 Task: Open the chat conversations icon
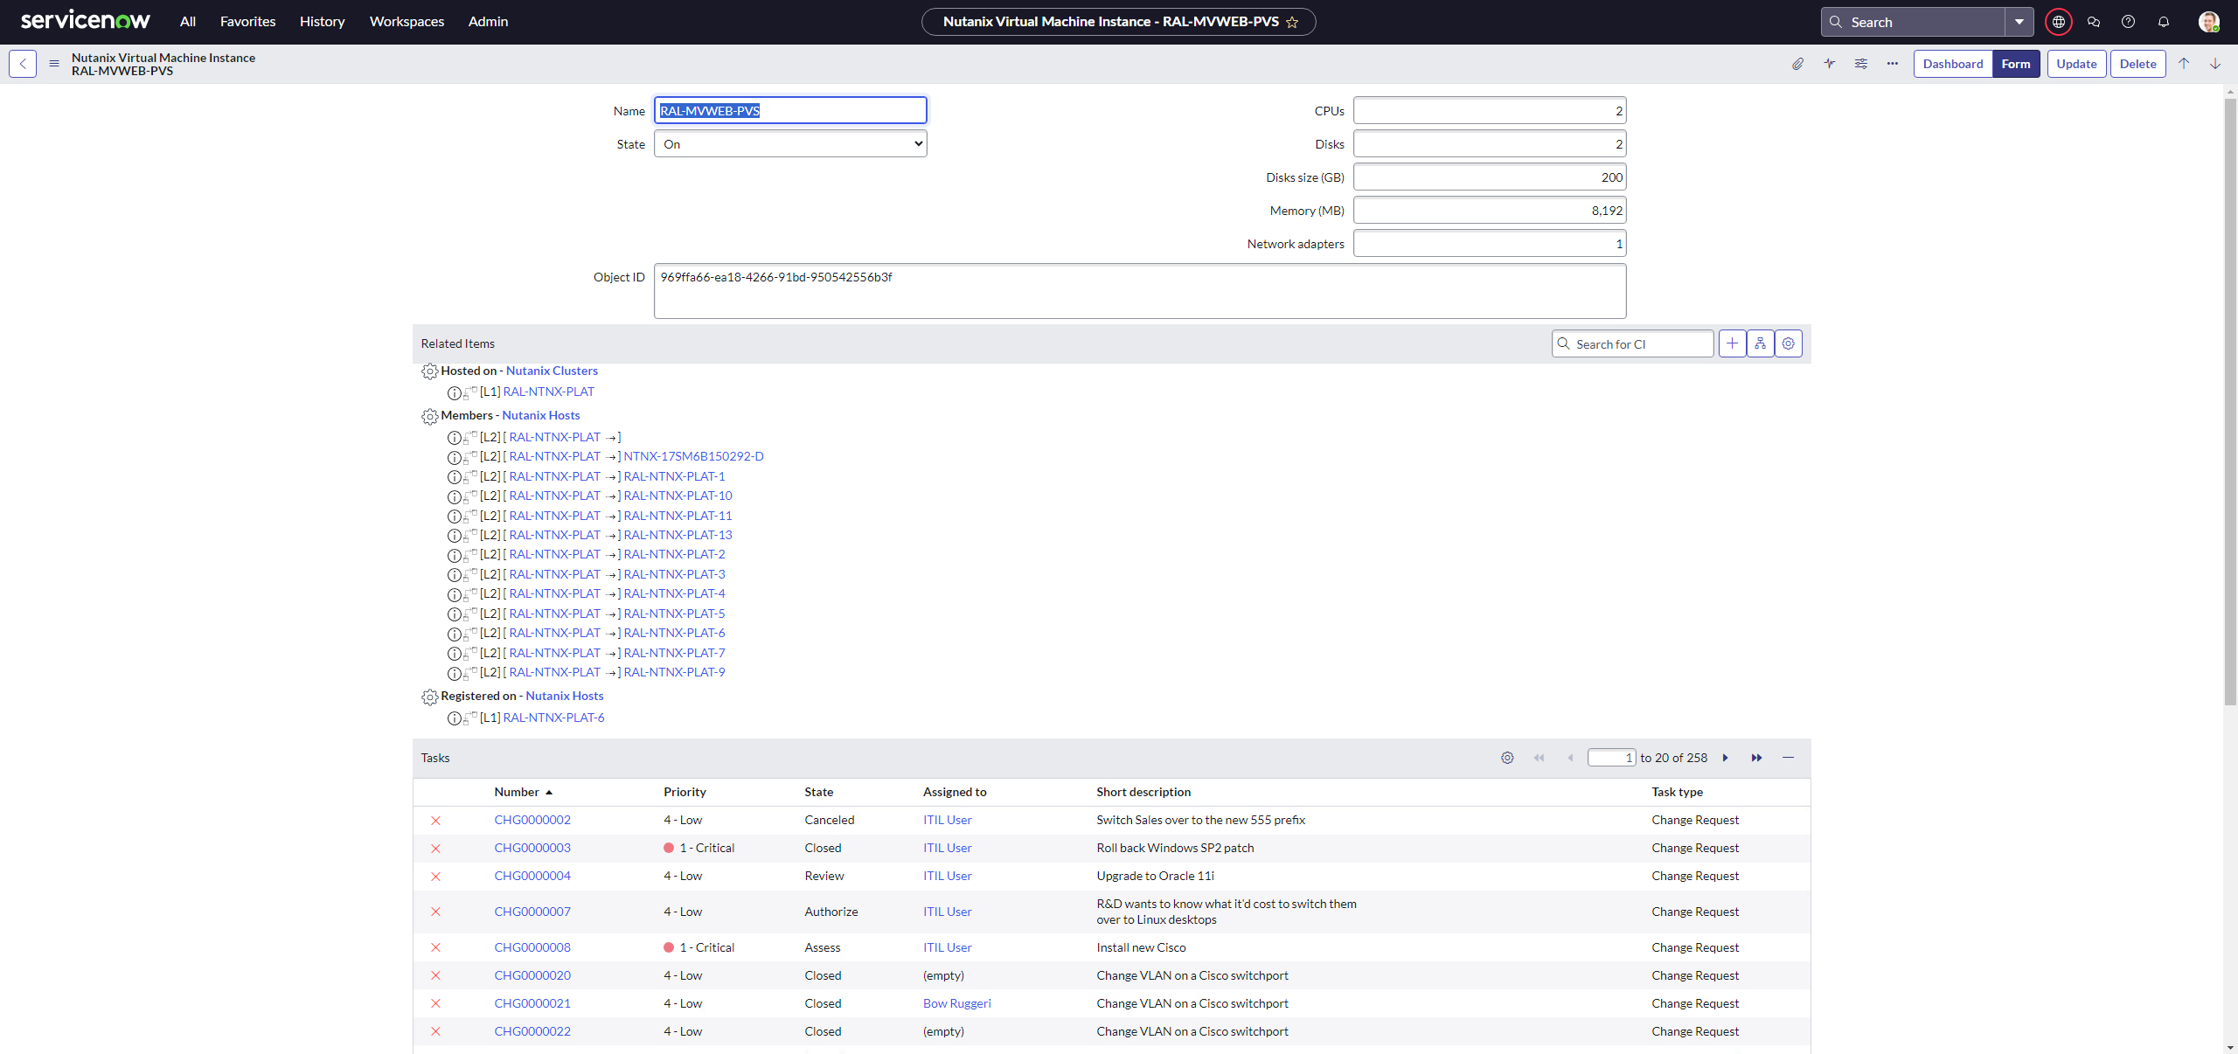click(x=2094, y=22)
